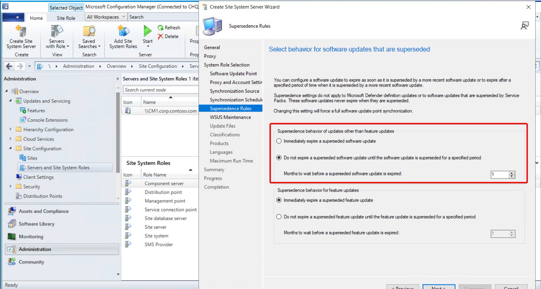Screen dimensions: 541x289
Task: Click the Create Site System Server icon
Action: click(x=21, y=31)
